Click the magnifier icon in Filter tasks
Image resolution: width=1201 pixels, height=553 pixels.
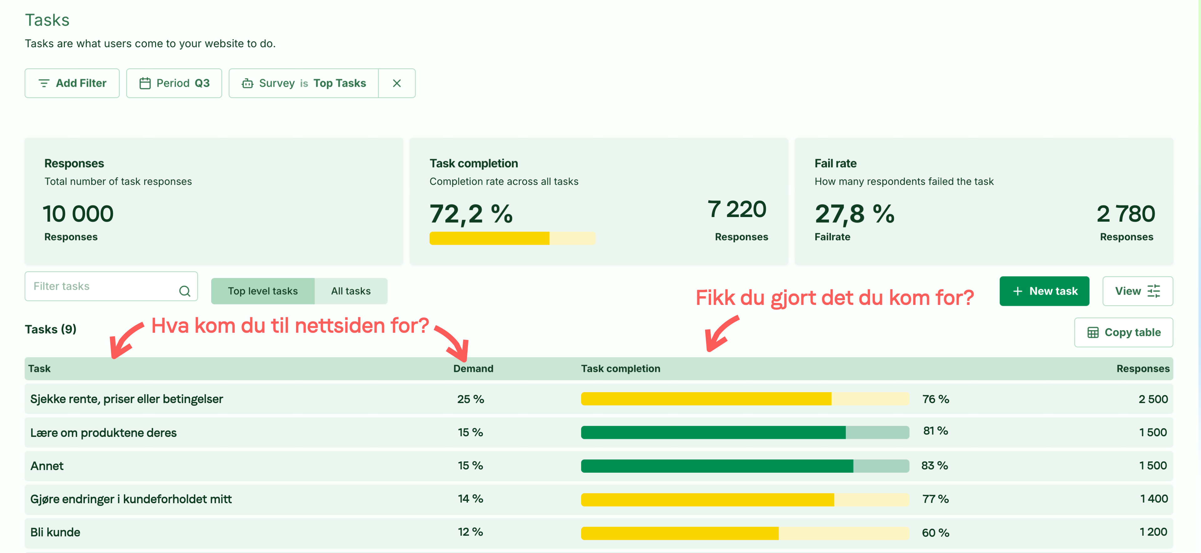pyautogui.click(x=185, y=291)
